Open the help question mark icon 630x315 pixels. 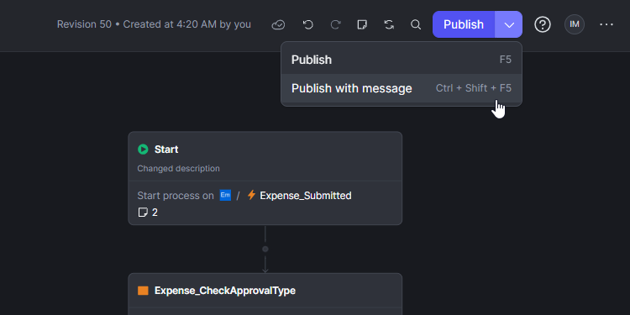tap(543, 24)
